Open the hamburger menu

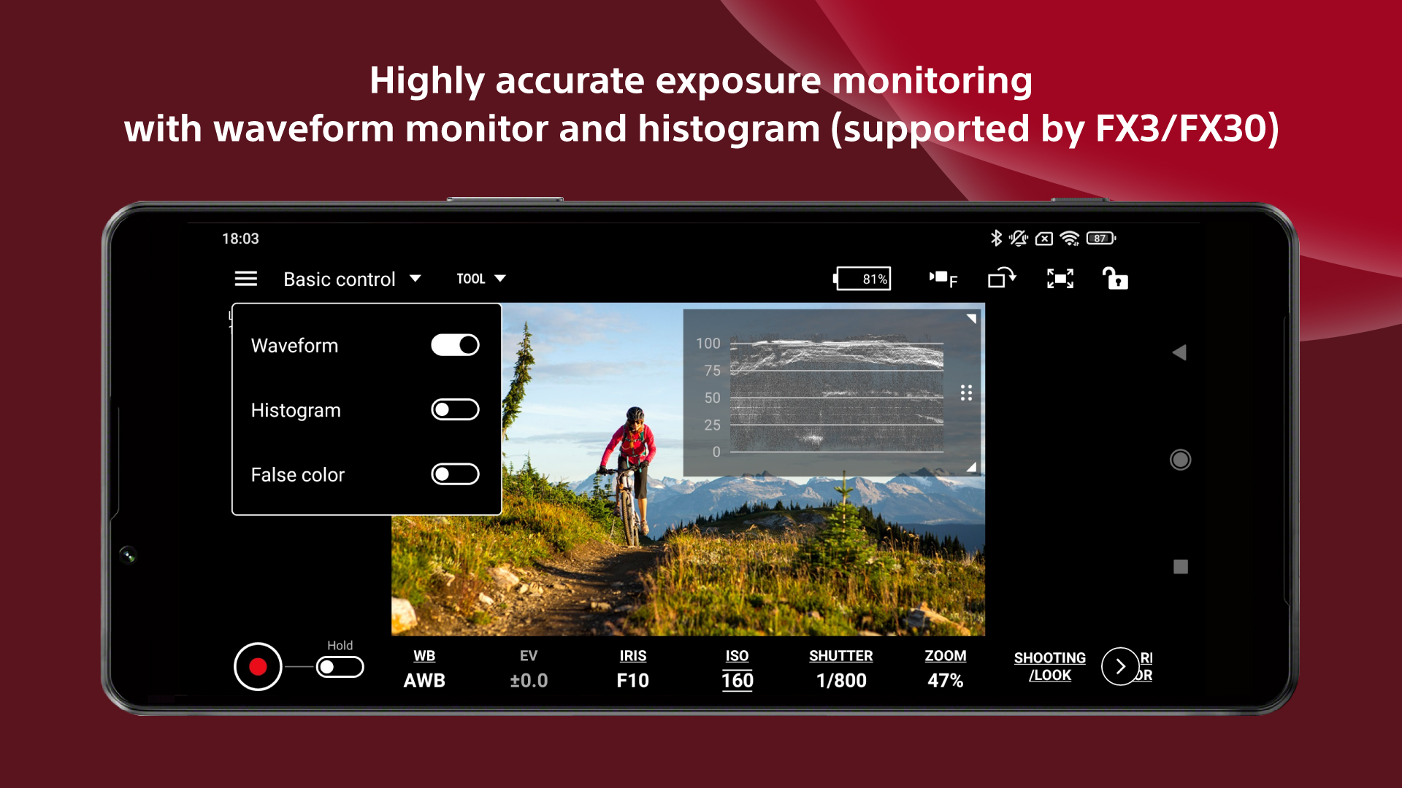(245, 279)
